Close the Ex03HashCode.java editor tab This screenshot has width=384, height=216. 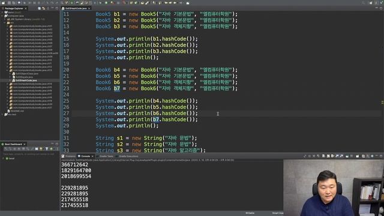89,8
